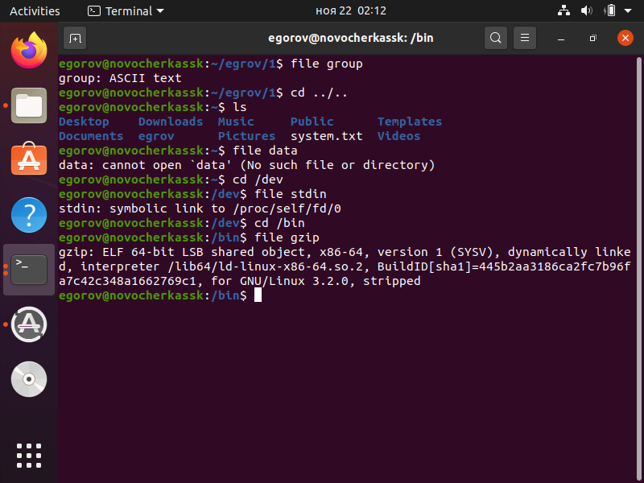Select the Terminal icon in dock
The width and height of the screenshot is (644, 483).
[29, 270]
